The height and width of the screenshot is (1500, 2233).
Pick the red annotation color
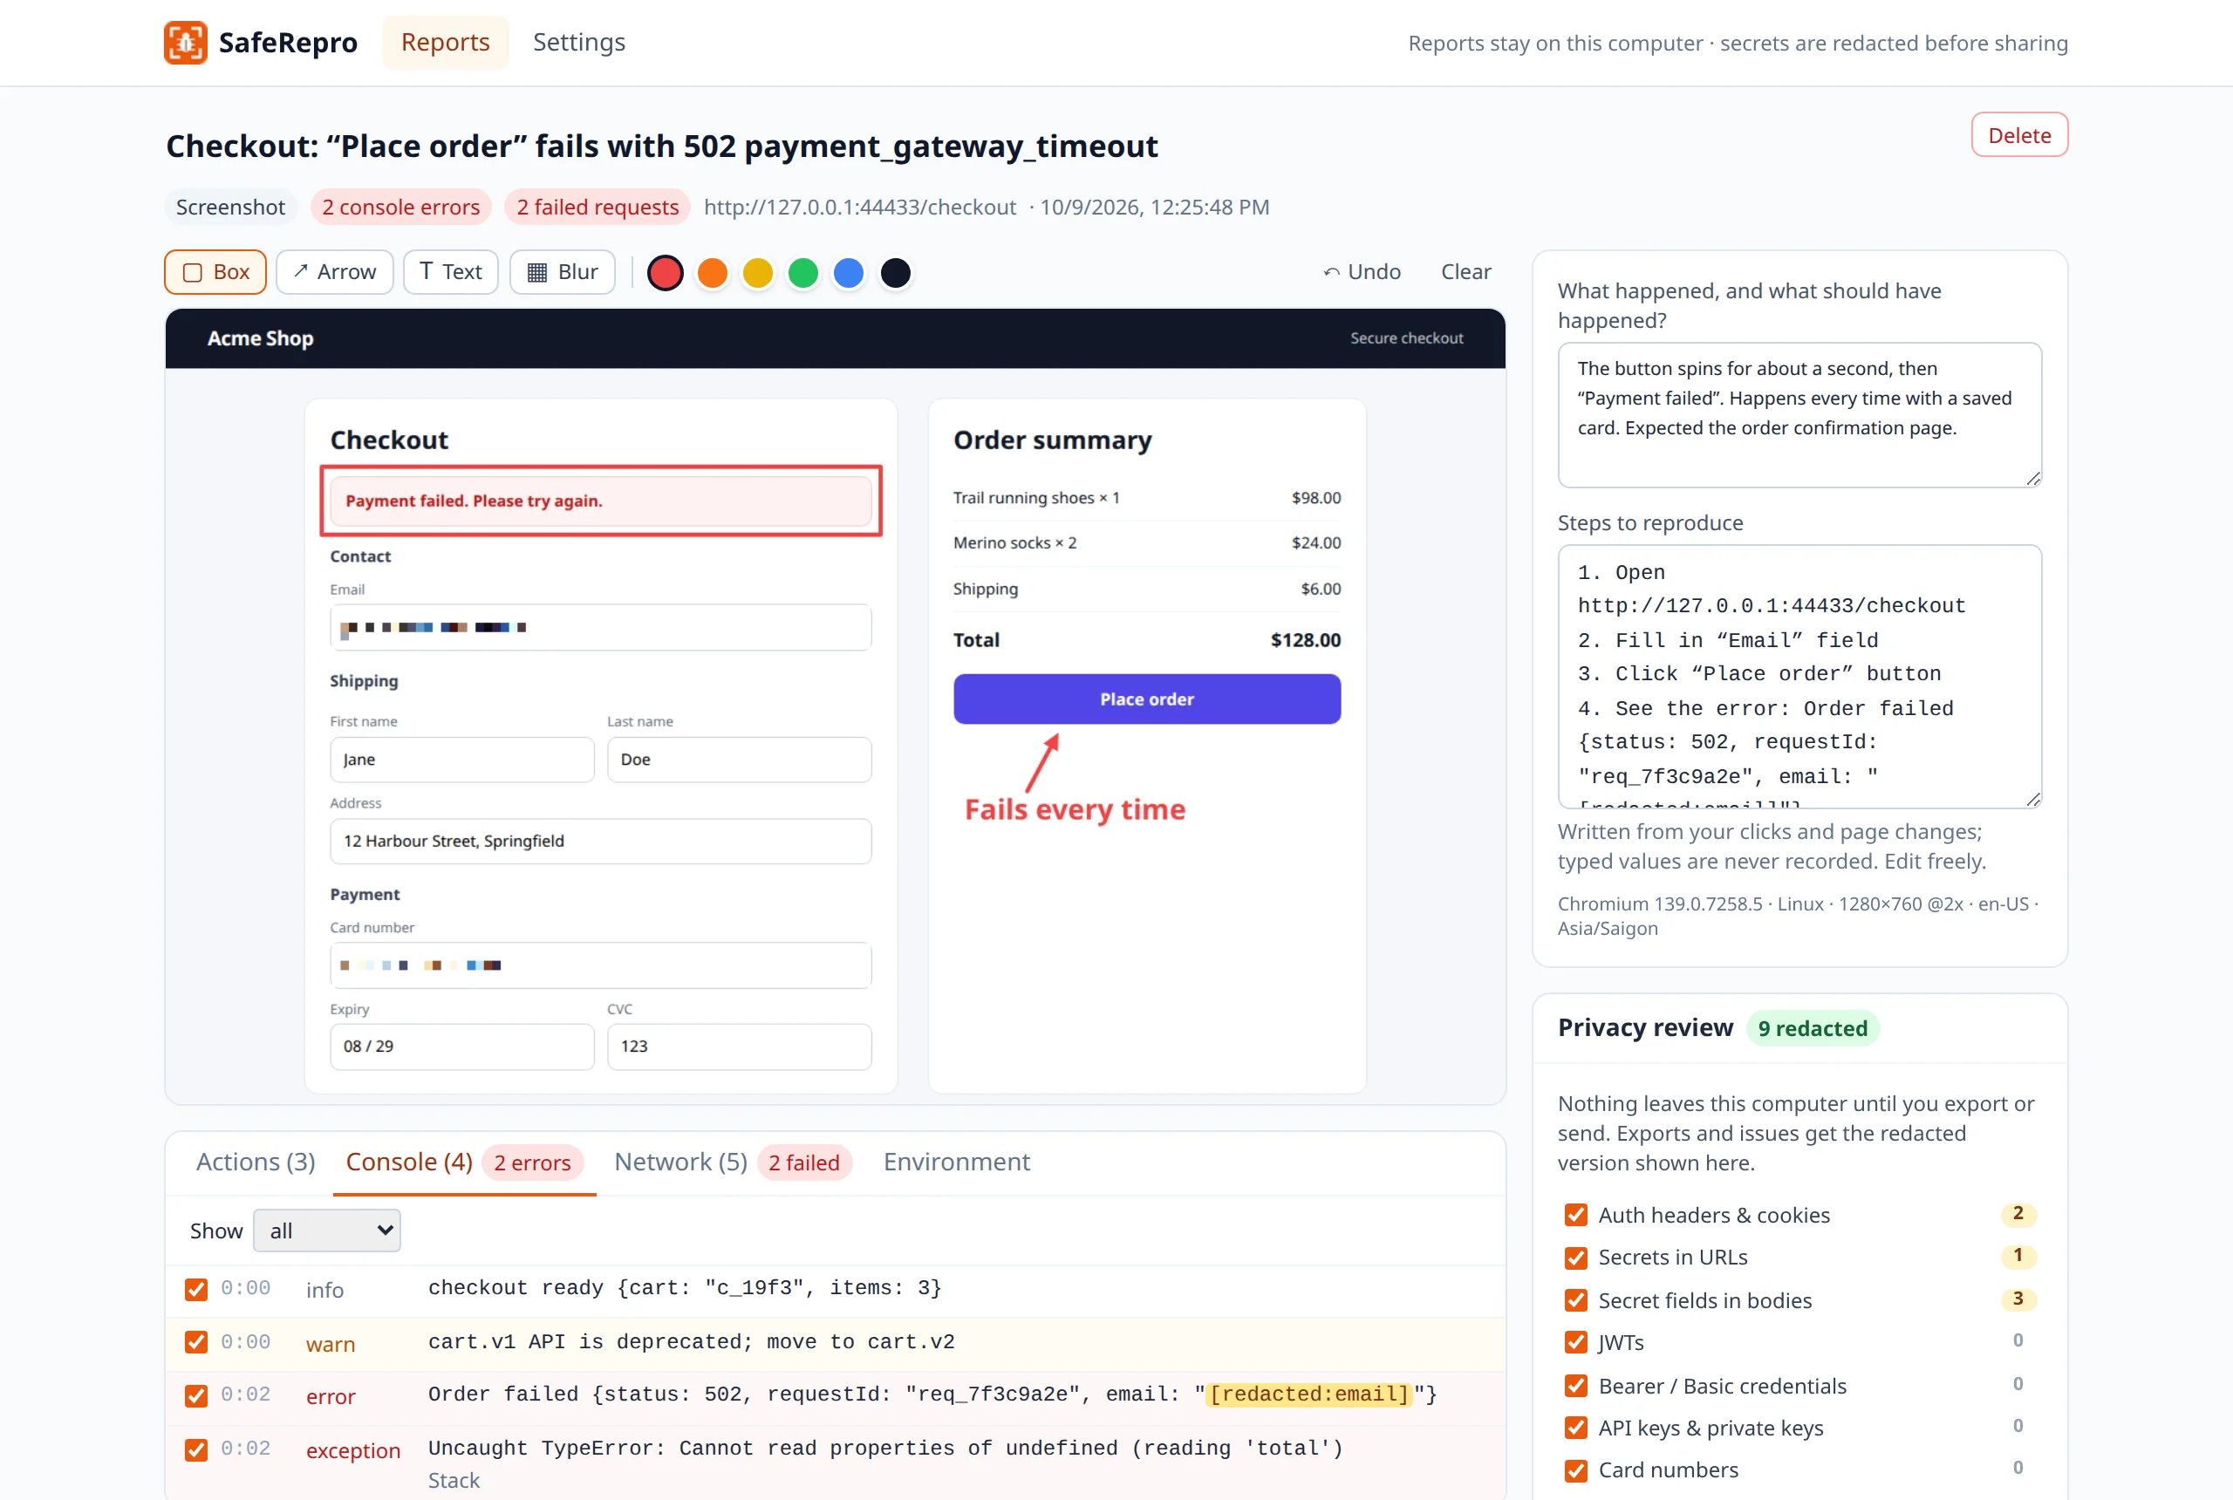pyautogui.click(x=665, y=273)
